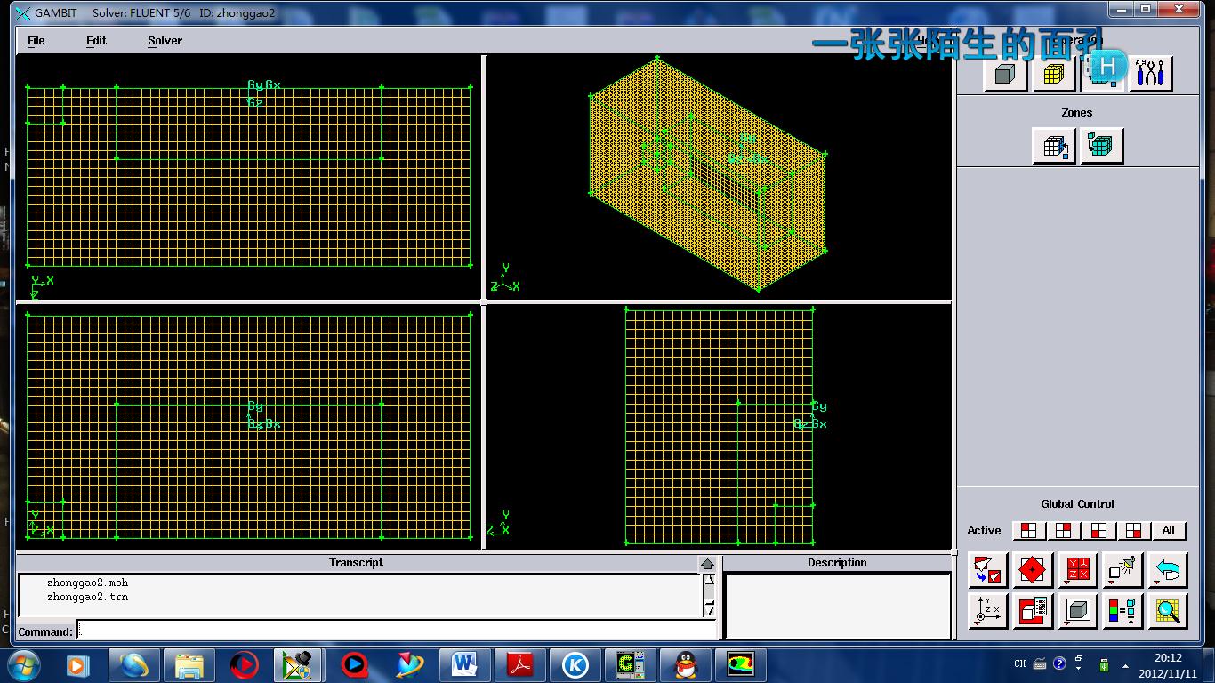The width and height of the screenshot is (1215, 683).
Task: Open the Tools operation button
Action: tap(1150, 75)
